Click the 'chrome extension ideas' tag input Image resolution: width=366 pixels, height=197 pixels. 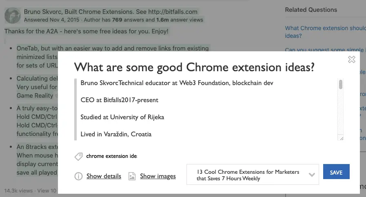111,156
